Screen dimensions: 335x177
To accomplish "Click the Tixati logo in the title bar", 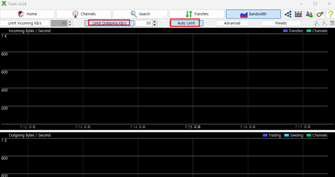I will (4, 4).
